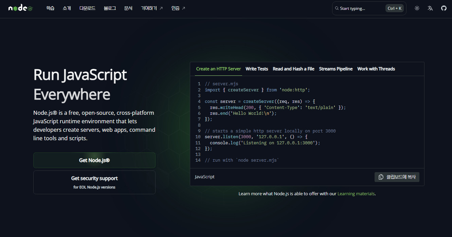This screenshot has height=237, width=452.
Task: Open the 블로그 menu item
Action: (x=110, y=8)
